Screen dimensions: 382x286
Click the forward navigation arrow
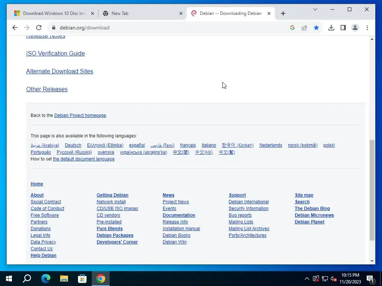(x=27, y=28)
